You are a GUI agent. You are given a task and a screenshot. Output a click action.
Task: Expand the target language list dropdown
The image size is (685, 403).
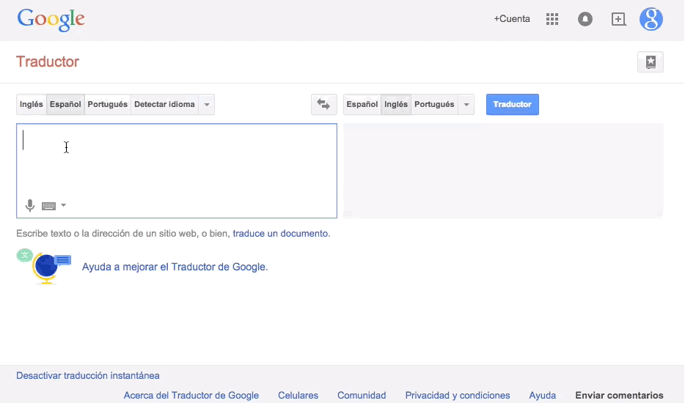click(466, 105)
